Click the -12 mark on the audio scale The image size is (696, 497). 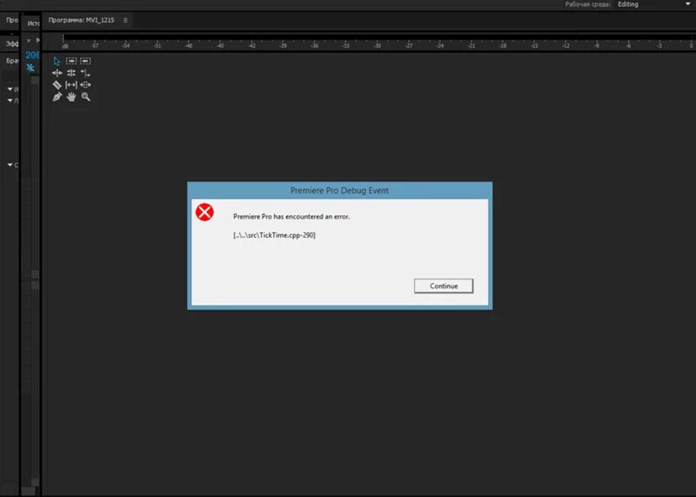point(565,45)
